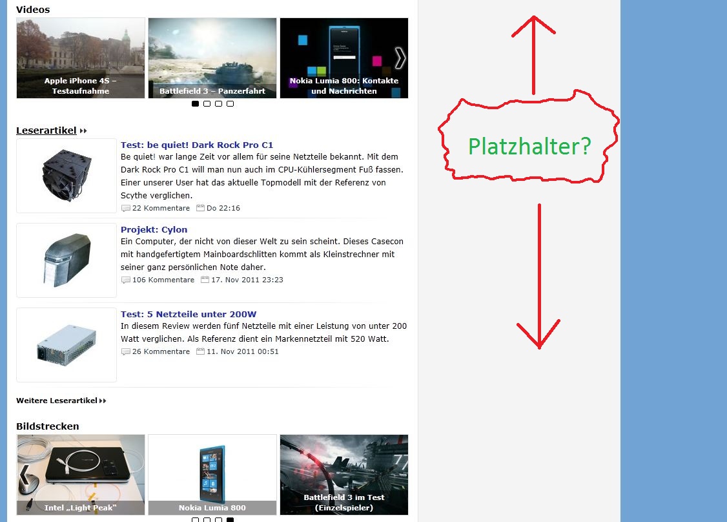Open article Test: be quiet! Dark Rock Pro C1
This screenshot has height=522, width=727.
(197, 145)
